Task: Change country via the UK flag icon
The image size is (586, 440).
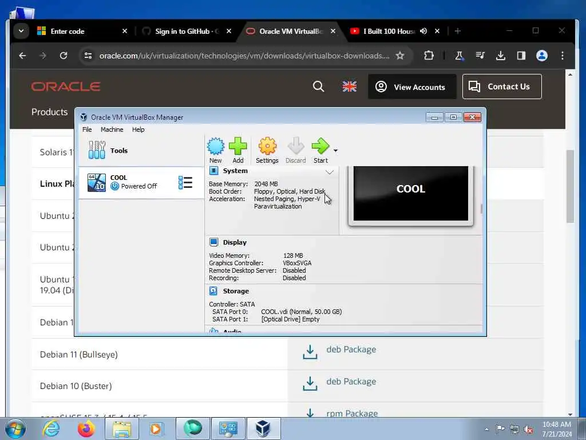Action: [350, 87]
